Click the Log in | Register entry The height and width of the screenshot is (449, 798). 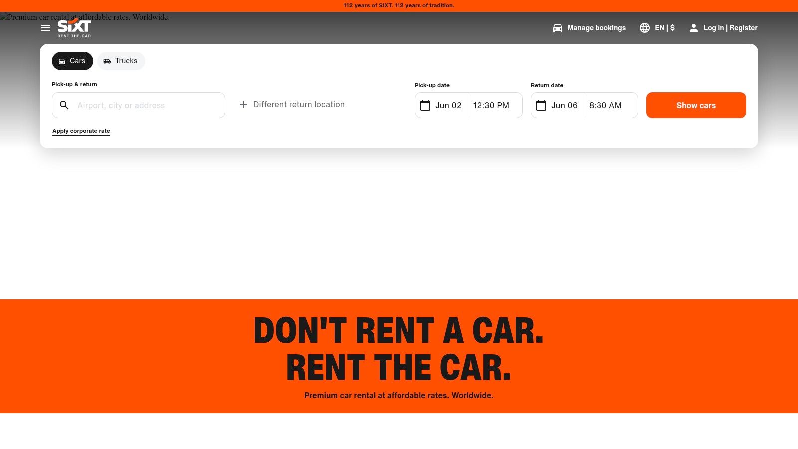730,28
